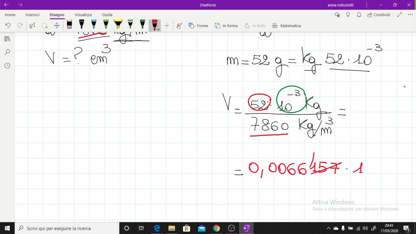The height and width of the screenshot is (234, 416).
Task: Open the Matematica assistant
Action: [x=287, y=26]
